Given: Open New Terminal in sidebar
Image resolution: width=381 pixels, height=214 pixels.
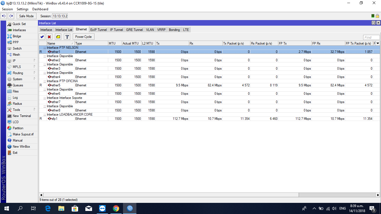Looking at the screenshot, I should pos(22,116).
